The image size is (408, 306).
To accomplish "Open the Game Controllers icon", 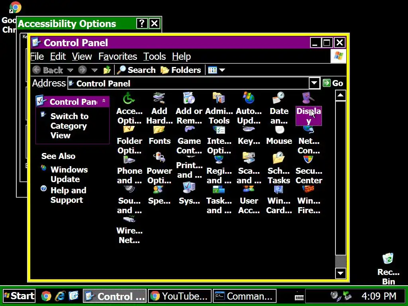I will [189, 141].
